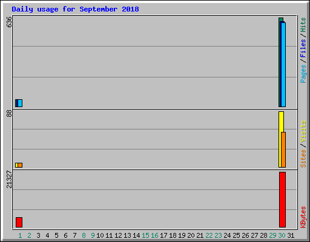Click day 9 on the x-axis
Screen dimensions: 310x242
point(93,235)
